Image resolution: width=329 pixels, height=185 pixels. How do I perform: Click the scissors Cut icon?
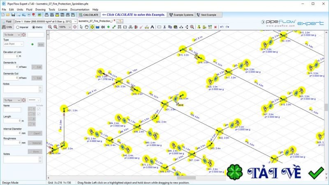165,27
